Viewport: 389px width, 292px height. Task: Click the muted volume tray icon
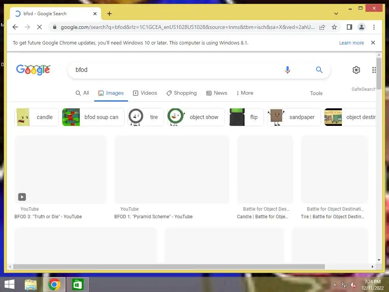[353, 285]
